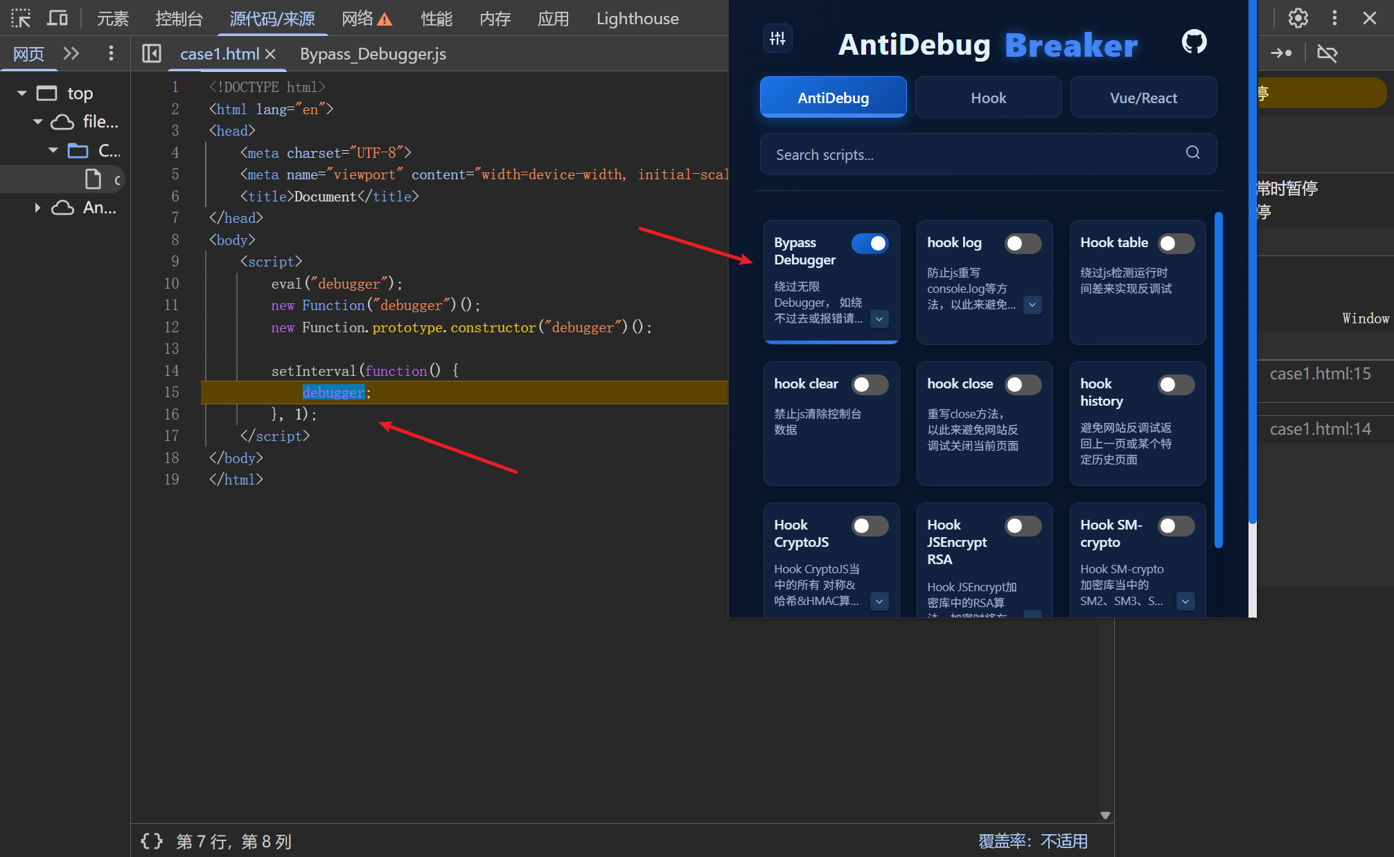This screenshot has width=1394, height=857.
Task: Click the code editor scroll down arrow
Action: 1105,815
